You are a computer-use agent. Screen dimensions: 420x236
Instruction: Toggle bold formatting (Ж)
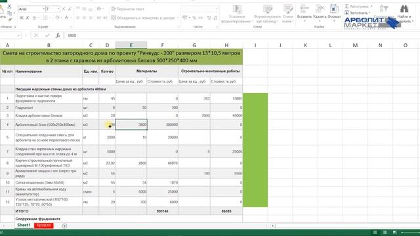[x=22, y=18]
